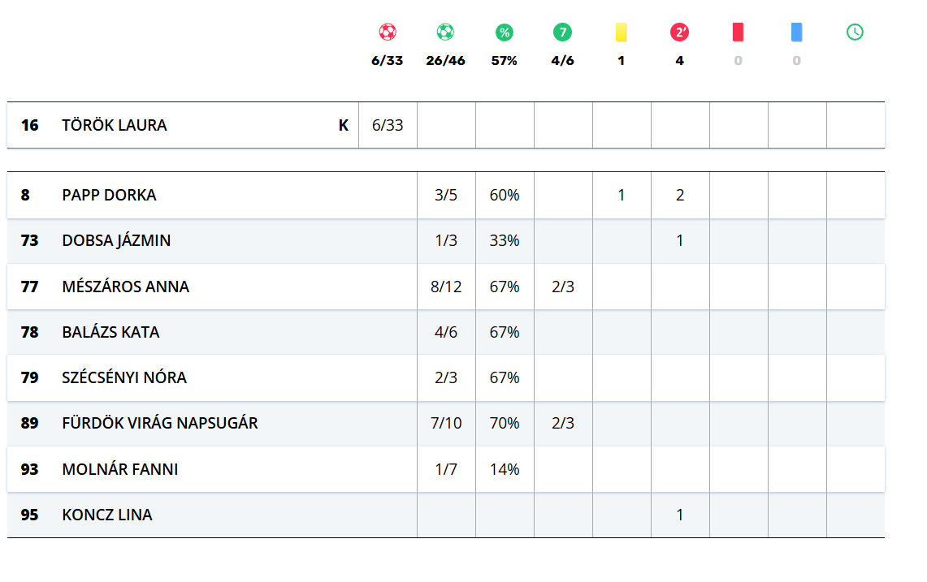Click the 26/46 total goals summary
The image size is (927, 582).
click(x=445, y=61)
